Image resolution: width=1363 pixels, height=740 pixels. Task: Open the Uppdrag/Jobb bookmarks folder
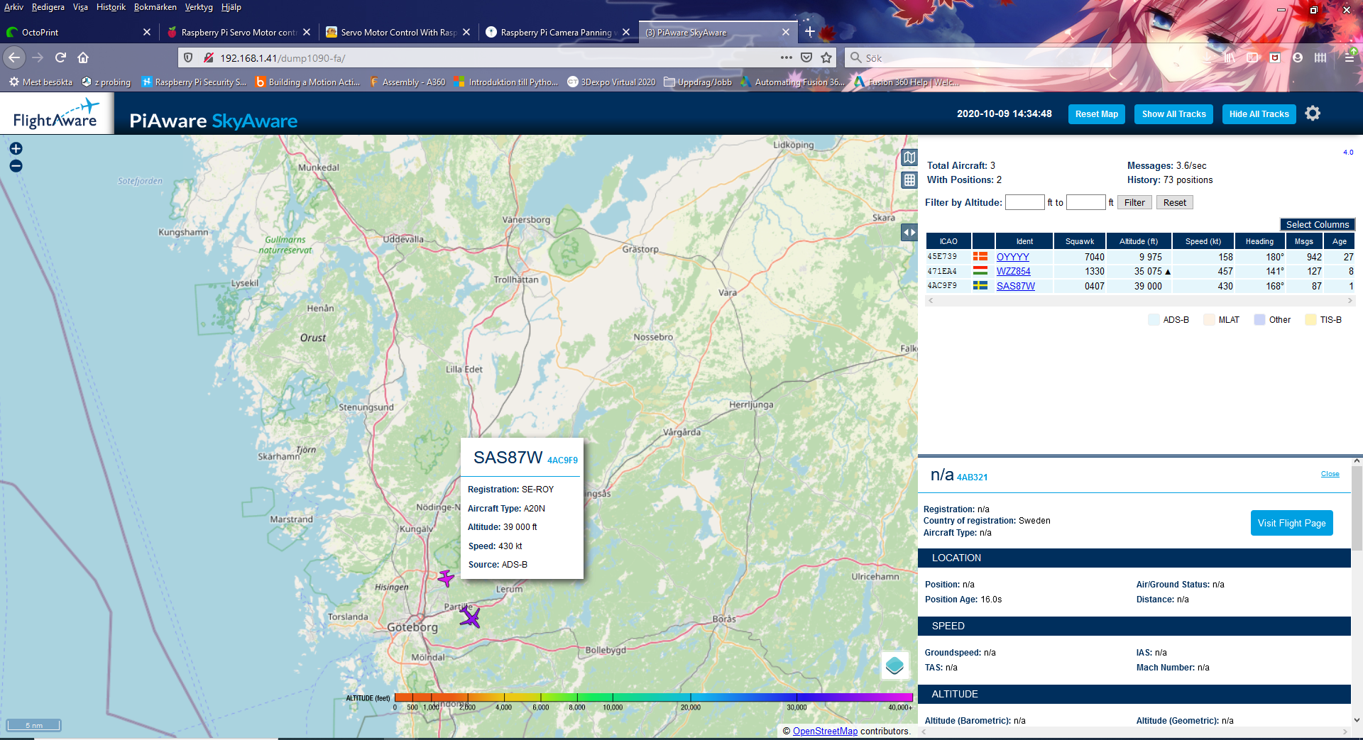pos(698,82)
